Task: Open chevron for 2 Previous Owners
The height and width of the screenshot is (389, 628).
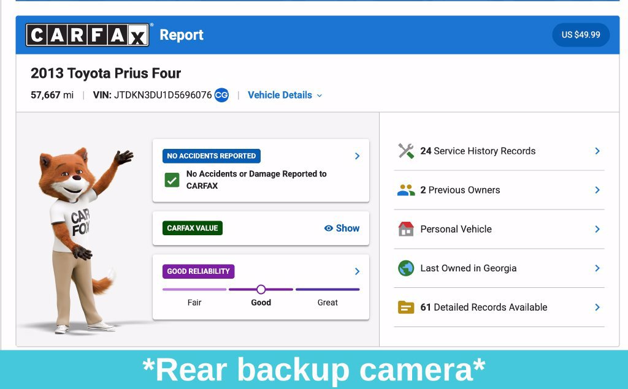Action: tap(597, 190)
